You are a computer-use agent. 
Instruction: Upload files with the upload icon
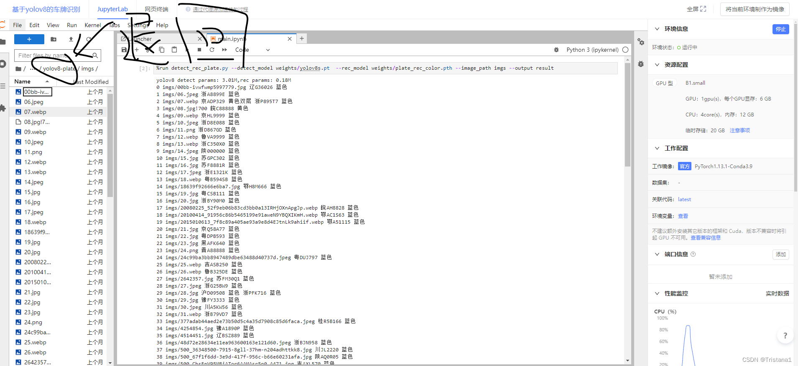pos(71,39)
